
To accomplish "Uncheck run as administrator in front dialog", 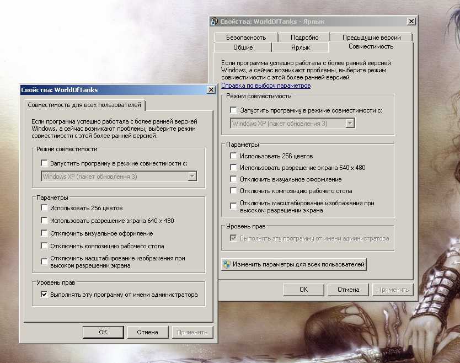I will (x=44, y=295).
